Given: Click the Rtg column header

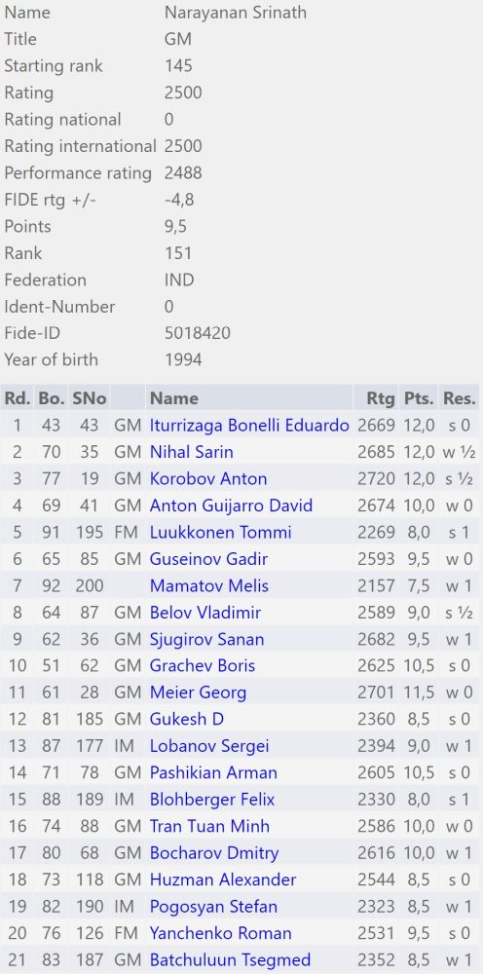Looking at the screenshot, I should point(381,398).
